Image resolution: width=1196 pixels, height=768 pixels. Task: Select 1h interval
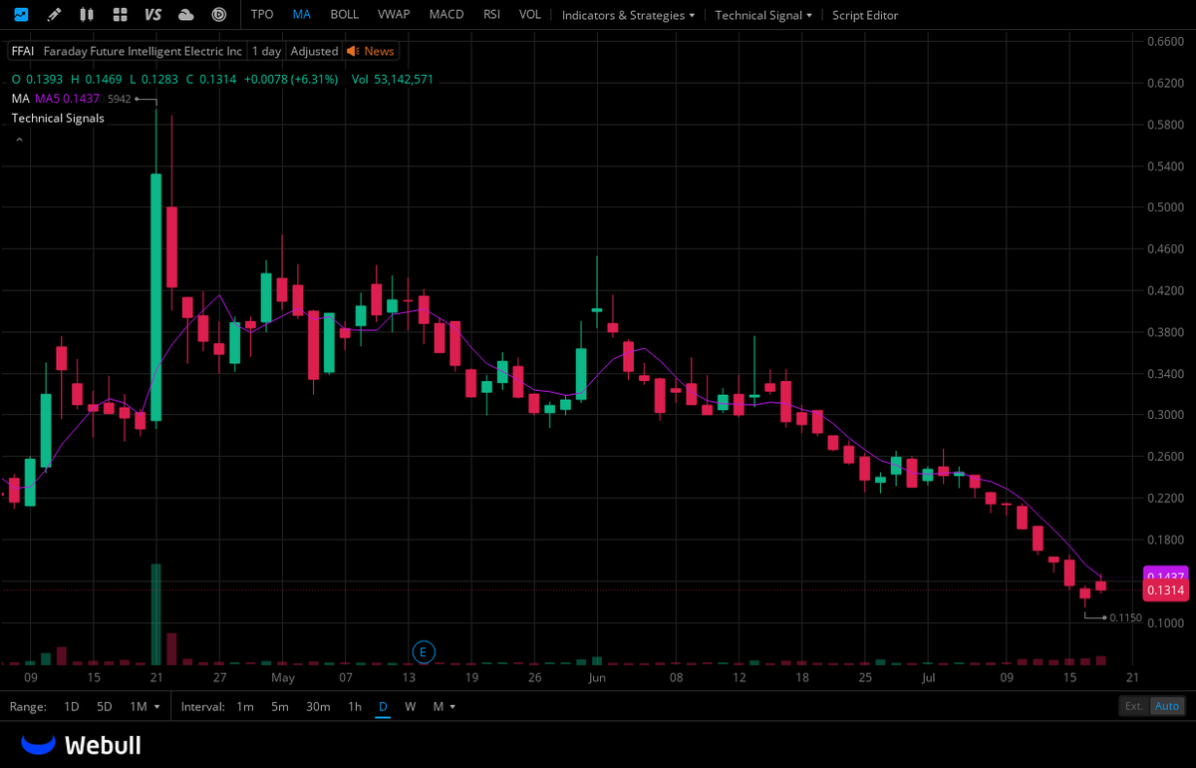(355, 706)
